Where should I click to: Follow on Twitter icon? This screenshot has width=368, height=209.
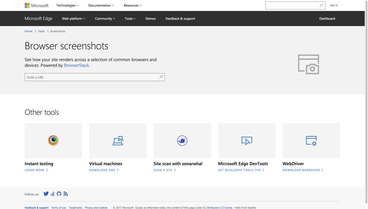(x=46, y=194)
